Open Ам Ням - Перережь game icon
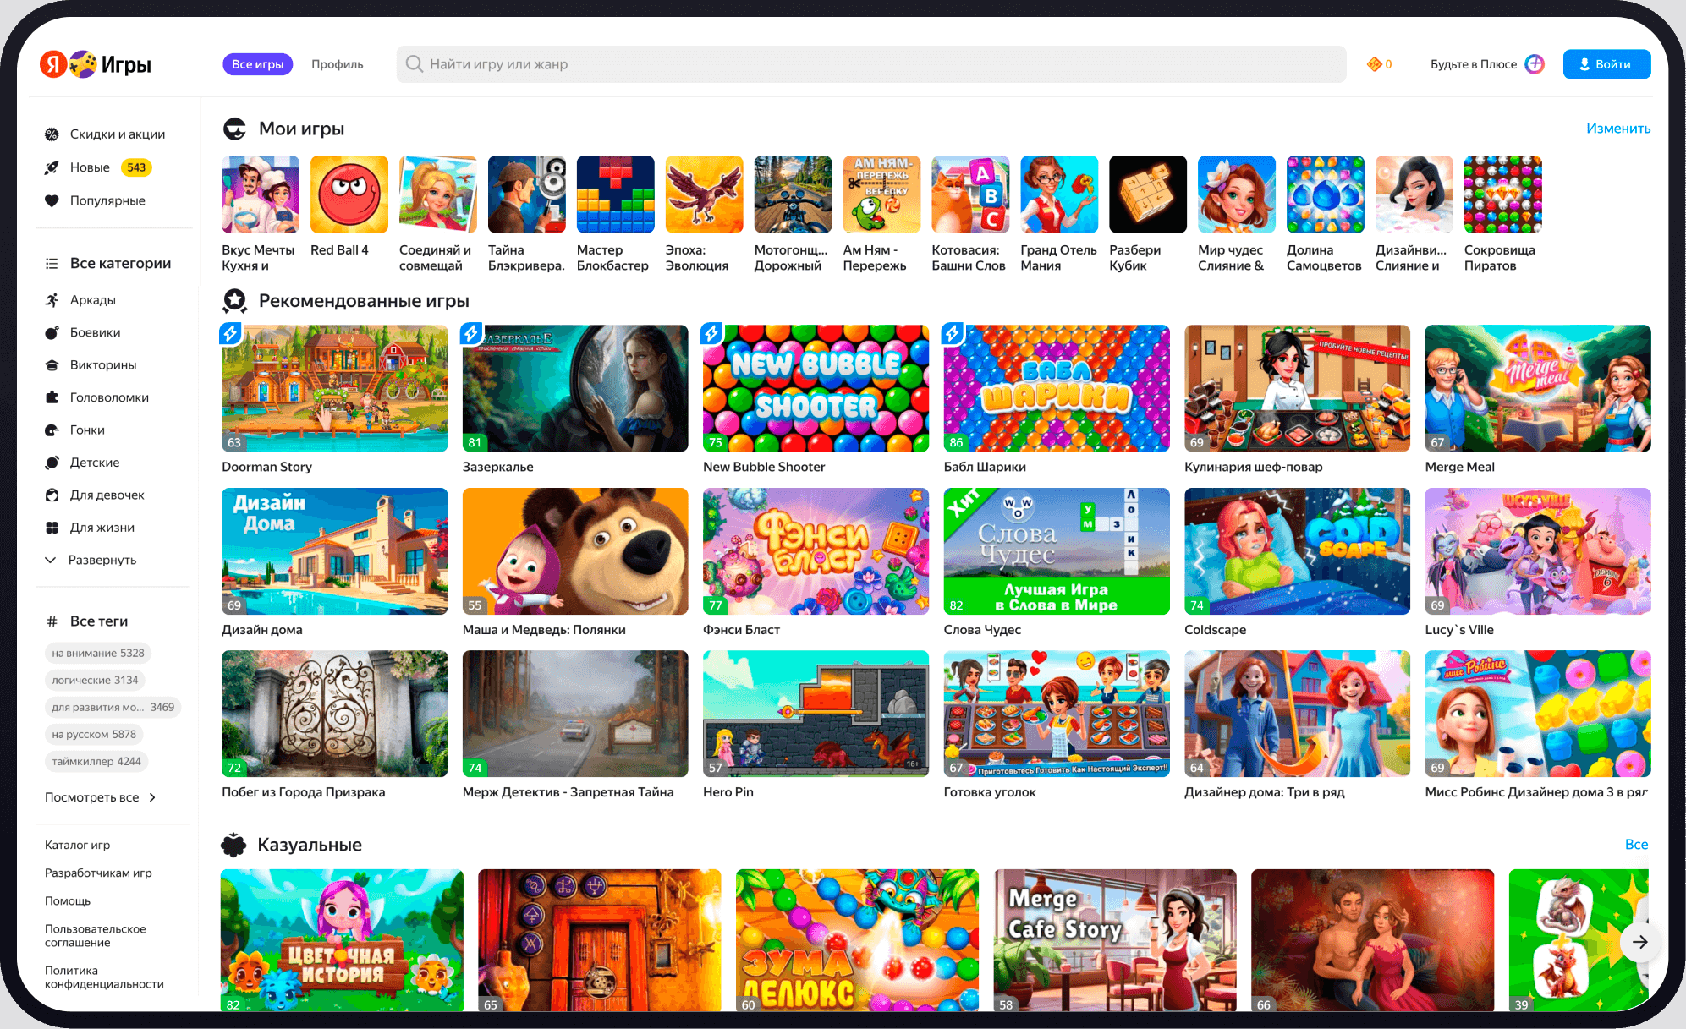The width and height of the screenshot is (1686, 1029). pyautogui.click(x=882, y=194)
